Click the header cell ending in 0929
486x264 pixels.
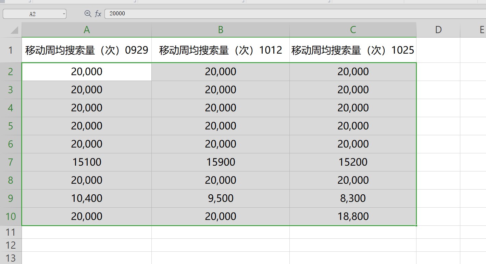[87, 50]
